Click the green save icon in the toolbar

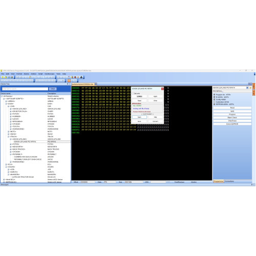(x=12, y=77)
